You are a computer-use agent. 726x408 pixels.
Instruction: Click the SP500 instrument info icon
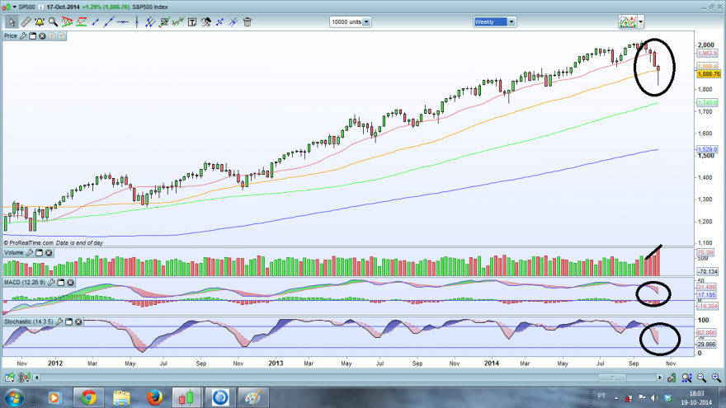40,7
